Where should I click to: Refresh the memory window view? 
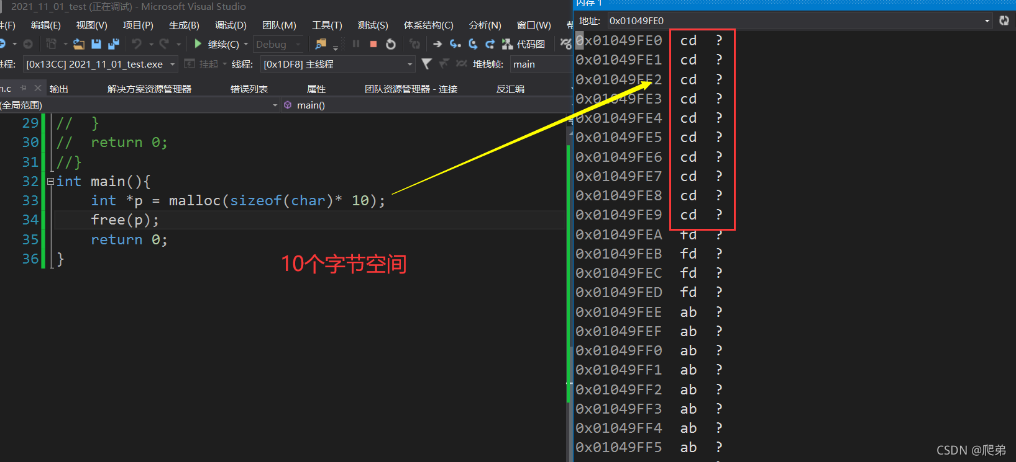1004,20
